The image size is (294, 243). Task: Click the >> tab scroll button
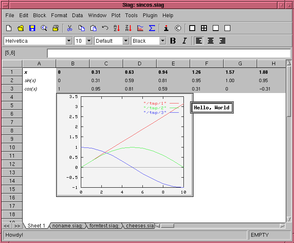tap(17, 226)
